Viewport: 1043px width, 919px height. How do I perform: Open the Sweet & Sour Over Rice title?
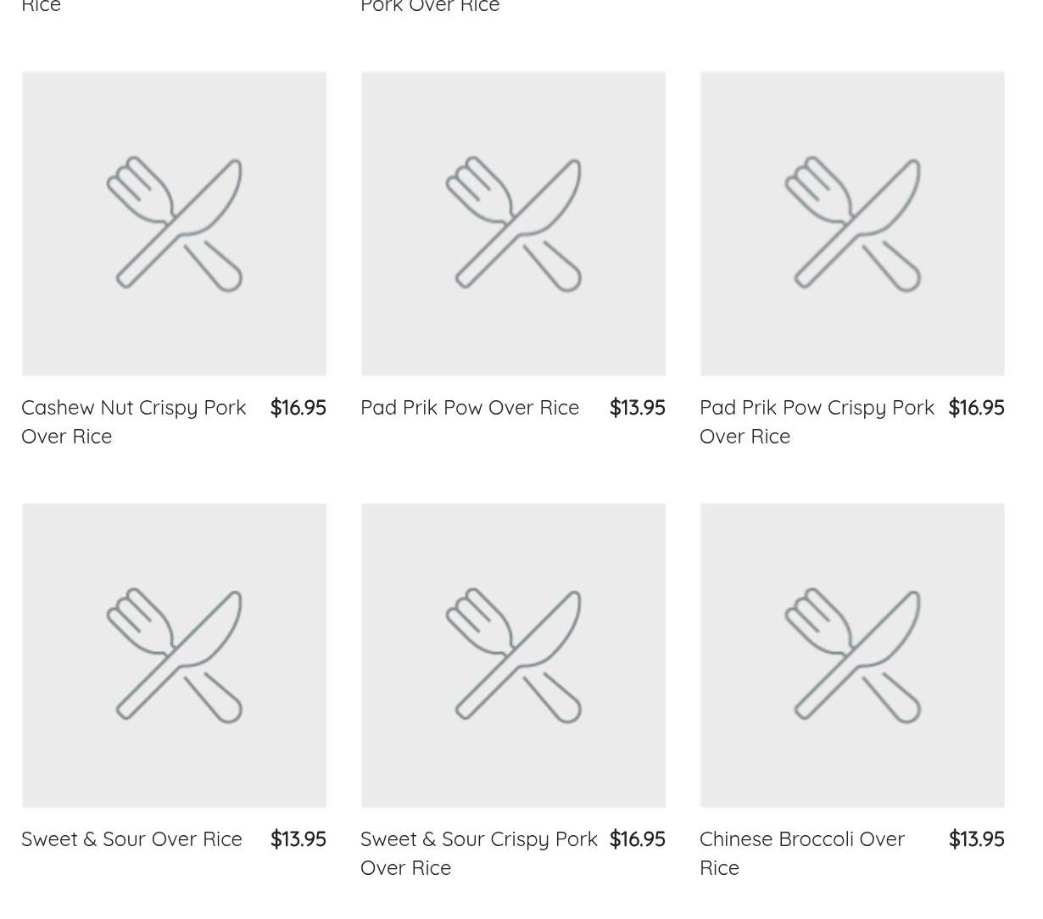click(x=131, y=839)
